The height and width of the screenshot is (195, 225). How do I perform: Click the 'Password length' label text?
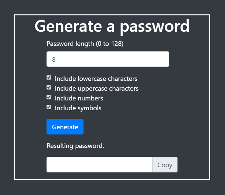[x=70, y=44]
